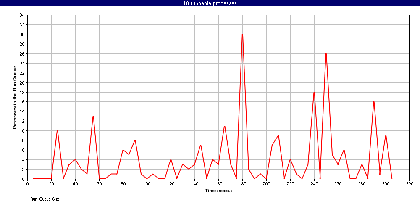Click the time-axis tick label 40
This screenshot has width=420, height=212.
point(75,184)
